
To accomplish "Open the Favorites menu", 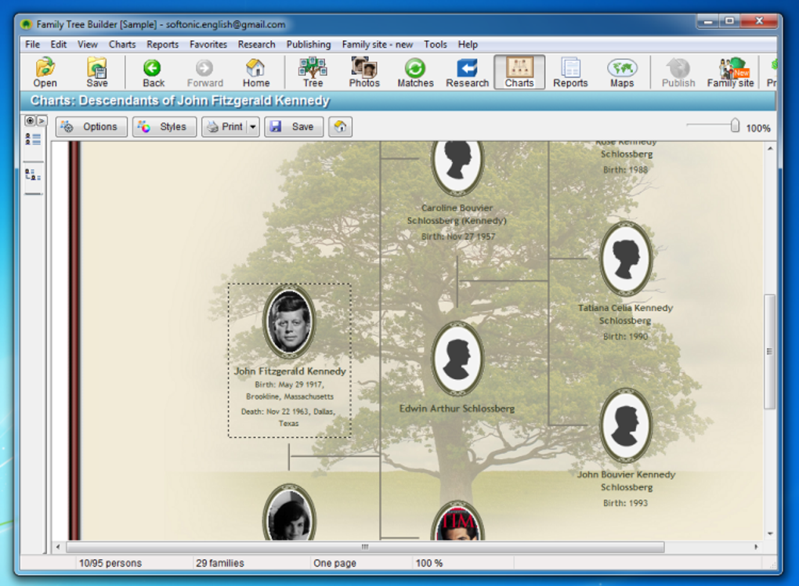I will pos(208,45).
